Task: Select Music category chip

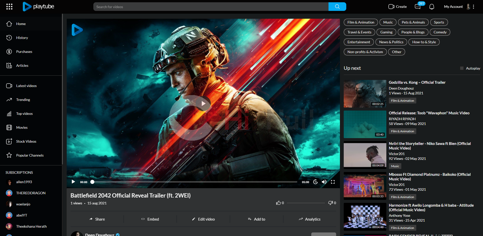Action: (388, 22)
